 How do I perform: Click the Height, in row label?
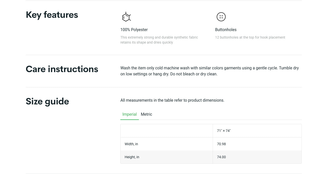132,157
